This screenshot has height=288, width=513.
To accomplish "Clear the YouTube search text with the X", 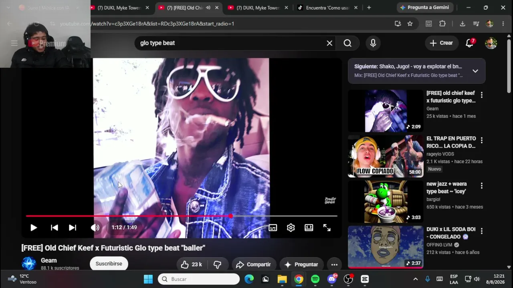I will pyautogui.click(x=329, y=43).
